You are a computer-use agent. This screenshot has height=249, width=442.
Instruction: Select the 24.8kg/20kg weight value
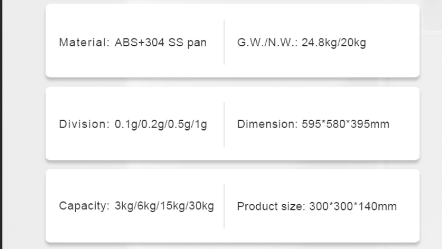tap(334, 43)
